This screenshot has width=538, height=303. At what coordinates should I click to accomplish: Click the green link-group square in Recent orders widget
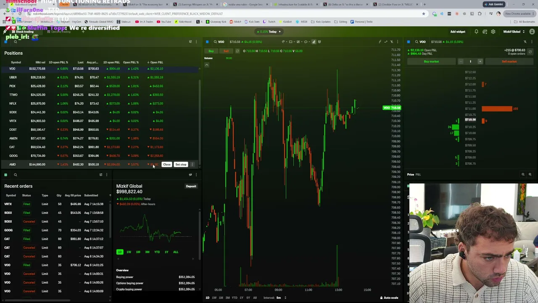coord(6,175)
